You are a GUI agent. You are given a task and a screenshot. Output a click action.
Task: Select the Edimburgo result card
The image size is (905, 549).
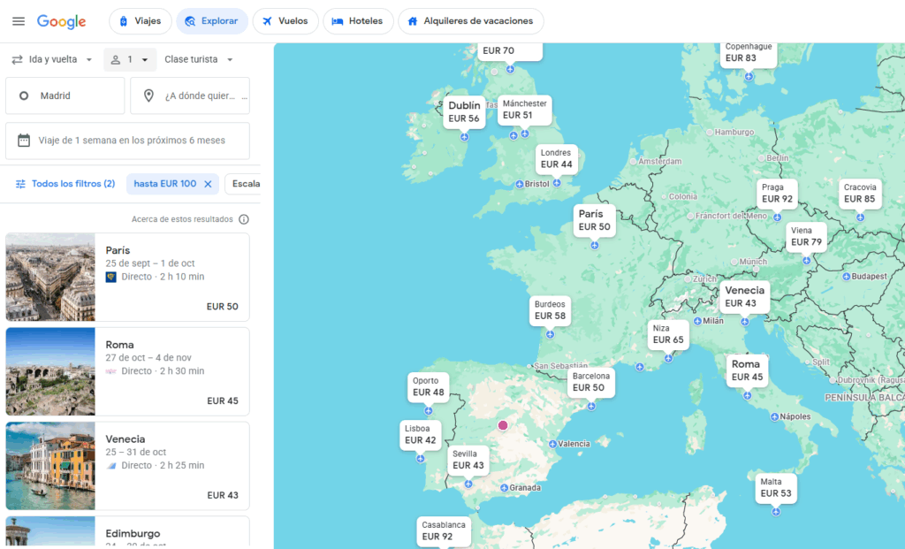pos(127,531)
